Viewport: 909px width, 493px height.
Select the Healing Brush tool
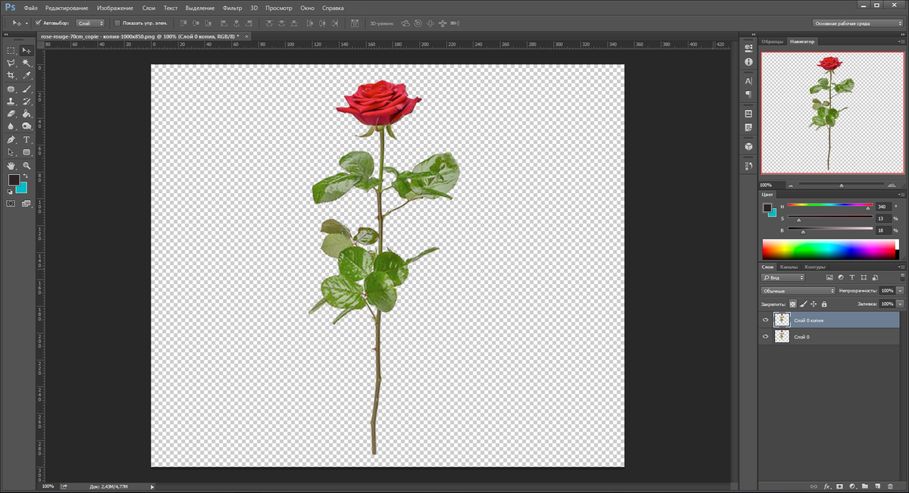[11, 89]
